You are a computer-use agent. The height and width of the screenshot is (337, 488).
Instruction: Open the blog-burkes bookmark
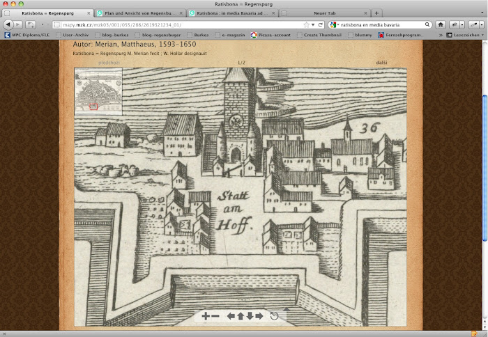click(112, 35)
